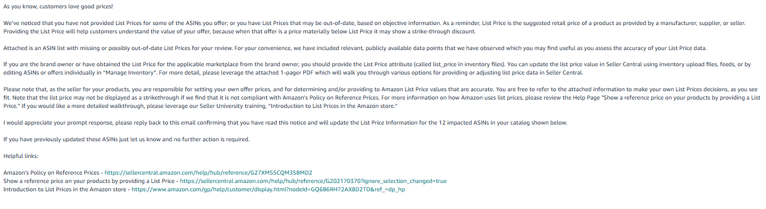This screenshot has height=209, width=766.
Task: Select the "Amazon's Policy on Reference Prices -" link label
Action: pos(53,173)
